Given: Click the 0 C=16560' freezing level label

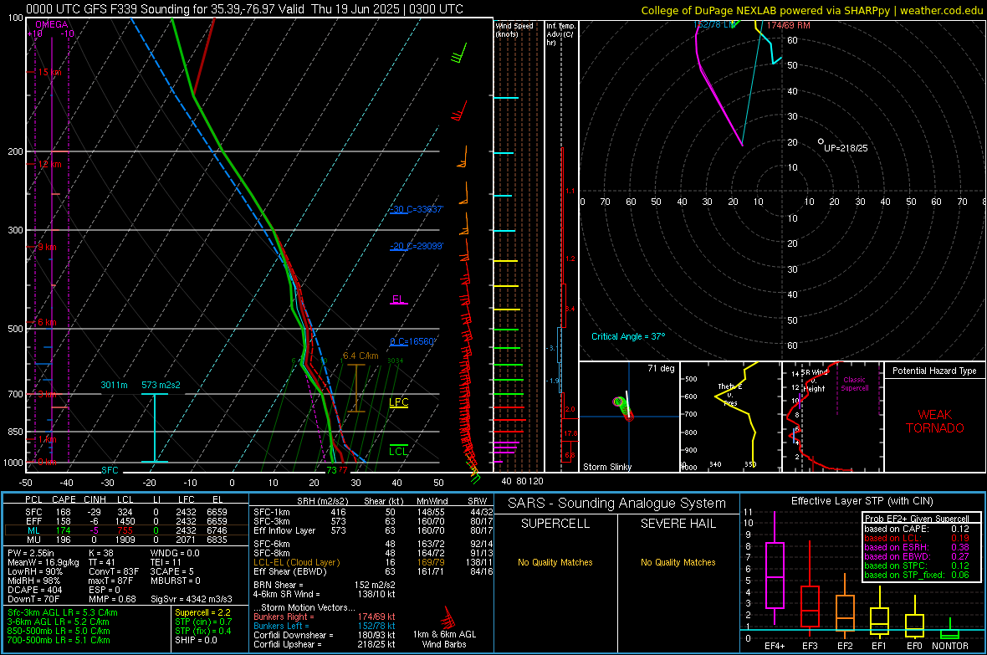Looking at the screenshot, I should (412, 341).
